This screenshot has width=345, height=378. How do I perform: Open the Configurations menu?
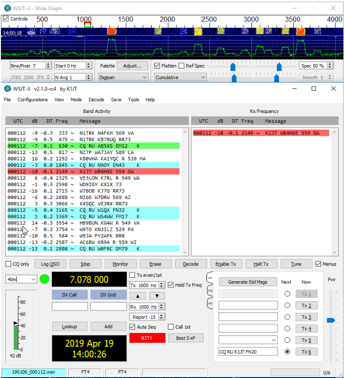tap(33, 100)
